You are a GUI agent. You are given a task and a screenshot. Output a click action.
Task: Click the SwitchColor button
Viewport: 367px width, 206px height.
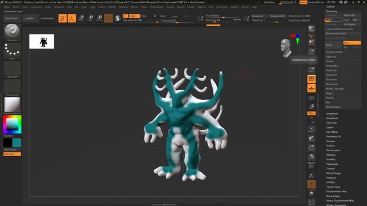(12, 149)
